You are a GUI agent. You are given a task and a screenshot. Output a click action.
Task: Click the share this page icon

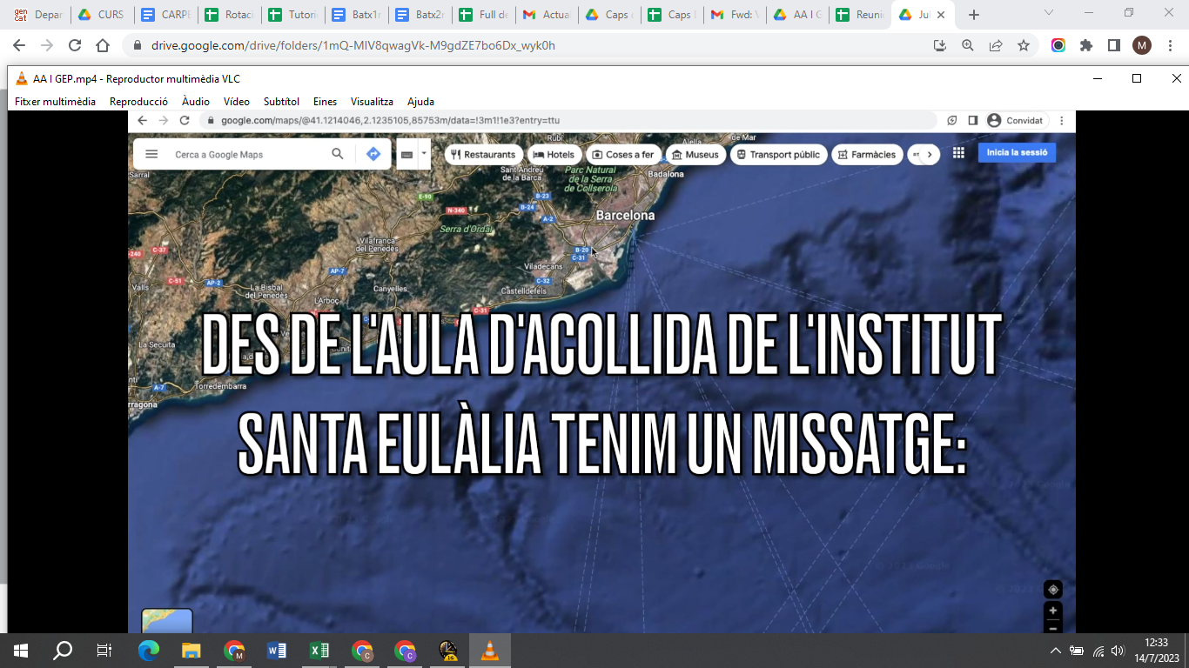[x=996, y=45]
